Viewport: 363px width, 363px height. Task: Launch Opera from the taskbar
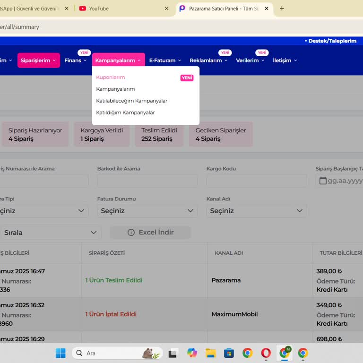(x=266, y=353)
